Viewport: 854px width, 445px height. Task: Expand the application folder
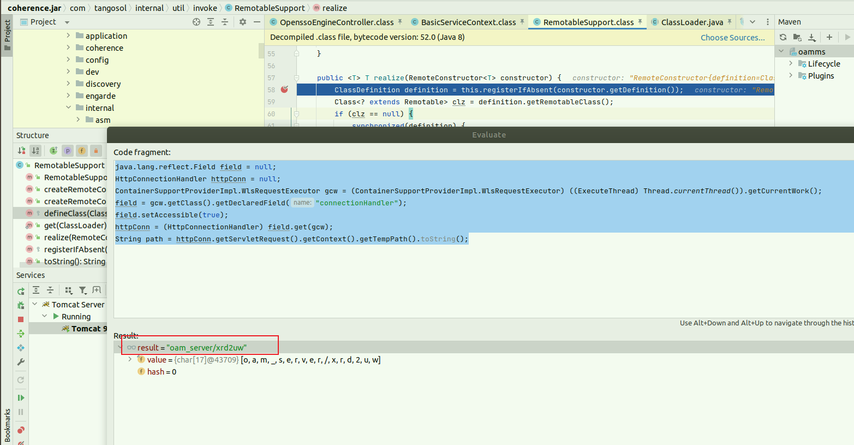(x=68, y=35)
